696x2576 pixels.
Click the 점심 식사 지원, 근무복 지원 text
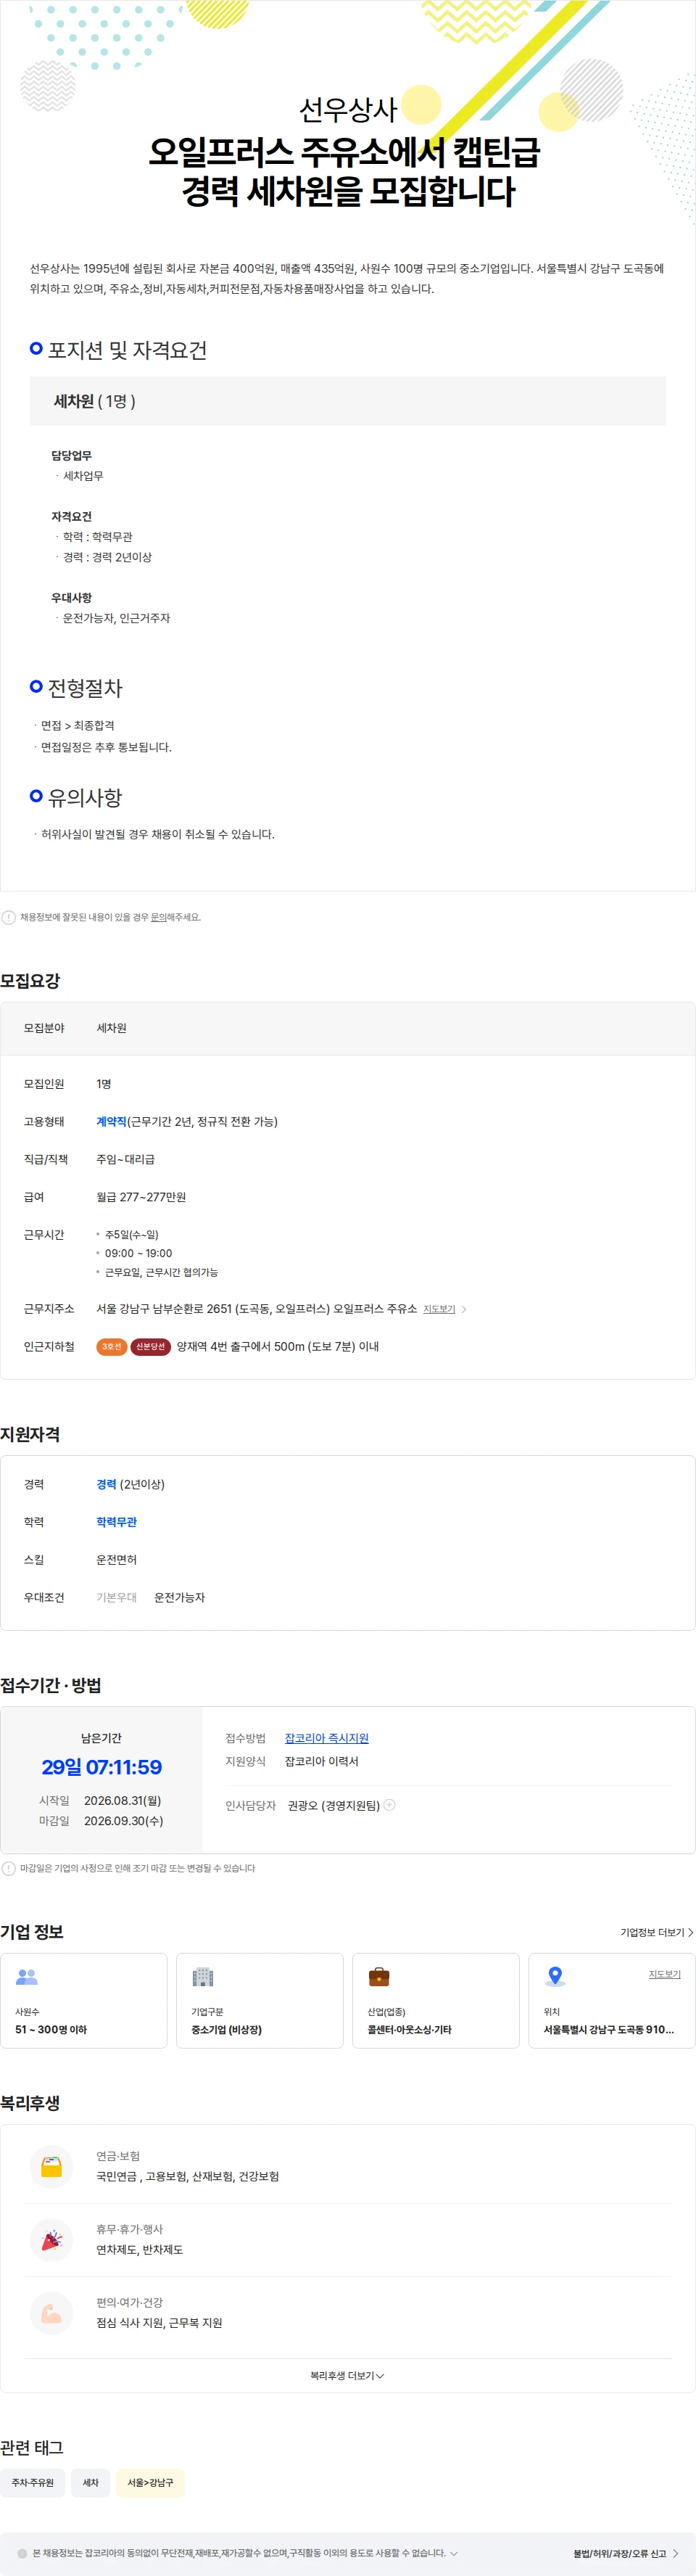click(159, 2322)
